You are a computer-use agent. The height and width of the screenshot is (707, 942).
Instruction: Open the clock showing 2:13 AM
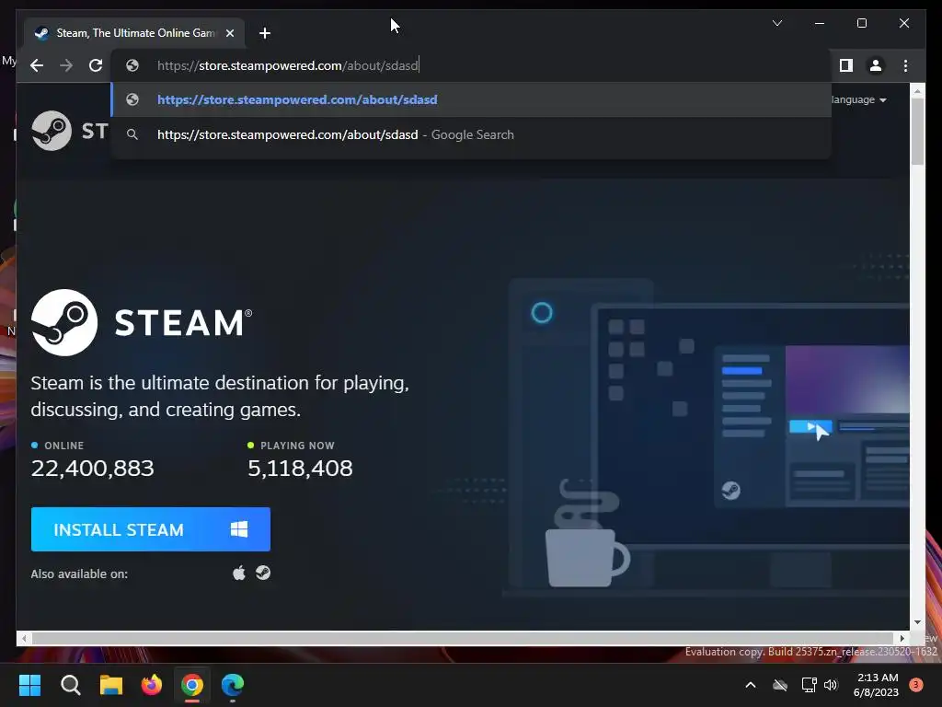click(x=877, y=685)
